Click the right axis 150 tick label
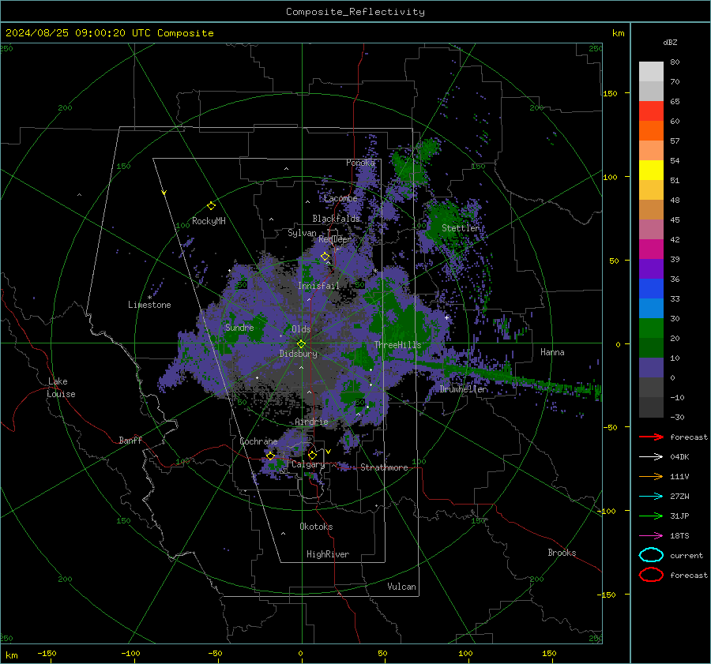Image resolution: width=711 pixels, height=664 pixels. 611,93
